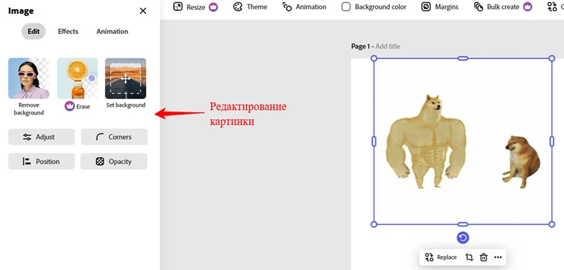Select the Remove background thumbnail
564x270 pixels.
29,78
